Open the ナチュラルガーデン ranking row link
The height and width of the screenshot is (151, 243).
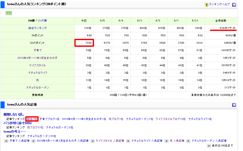[38, 88]
